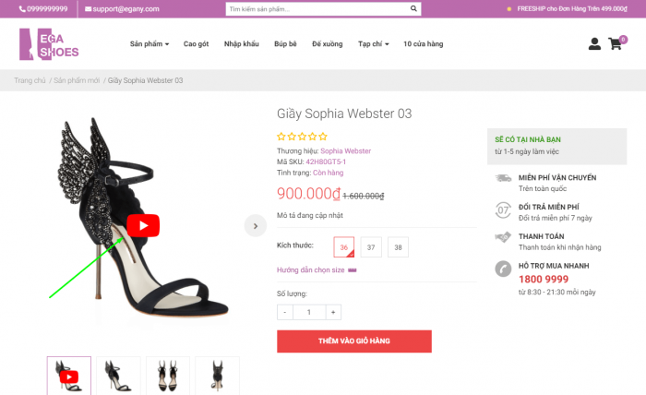Play the product video on the main image
Image resolution: width=646 pixels, height=395 pixels.
click(143, 225)
